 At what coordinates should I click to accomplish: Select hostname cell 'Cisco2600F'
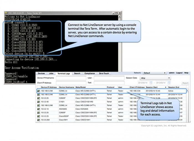click(64, 116)
